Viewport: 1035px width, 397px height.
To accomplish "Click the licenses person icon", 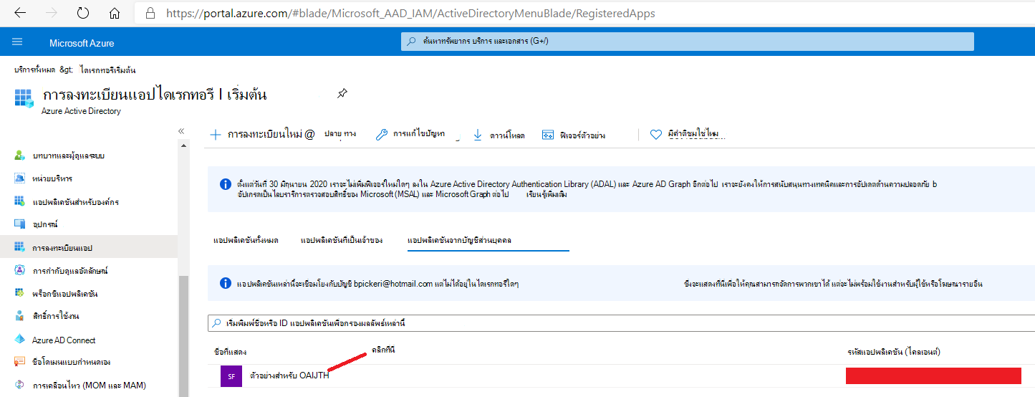I will (x=20, y=316).
